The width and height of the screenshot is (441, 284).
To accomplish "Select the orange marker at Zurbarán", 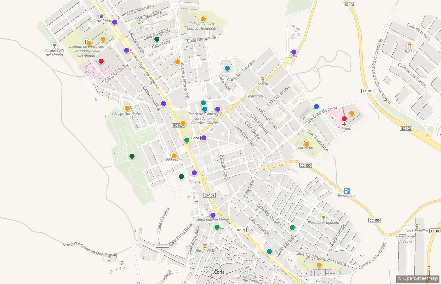I will pos(306,144).
